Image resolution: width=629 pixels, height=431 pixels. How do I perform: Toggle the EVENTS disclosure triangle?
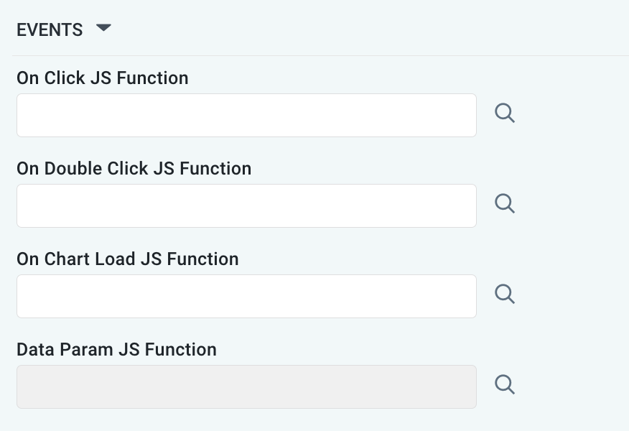click(x=104, y=29)
